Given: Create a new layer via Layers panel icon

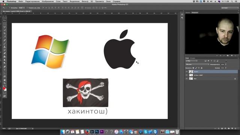Looking at the screenshot, I should point(232,129).
